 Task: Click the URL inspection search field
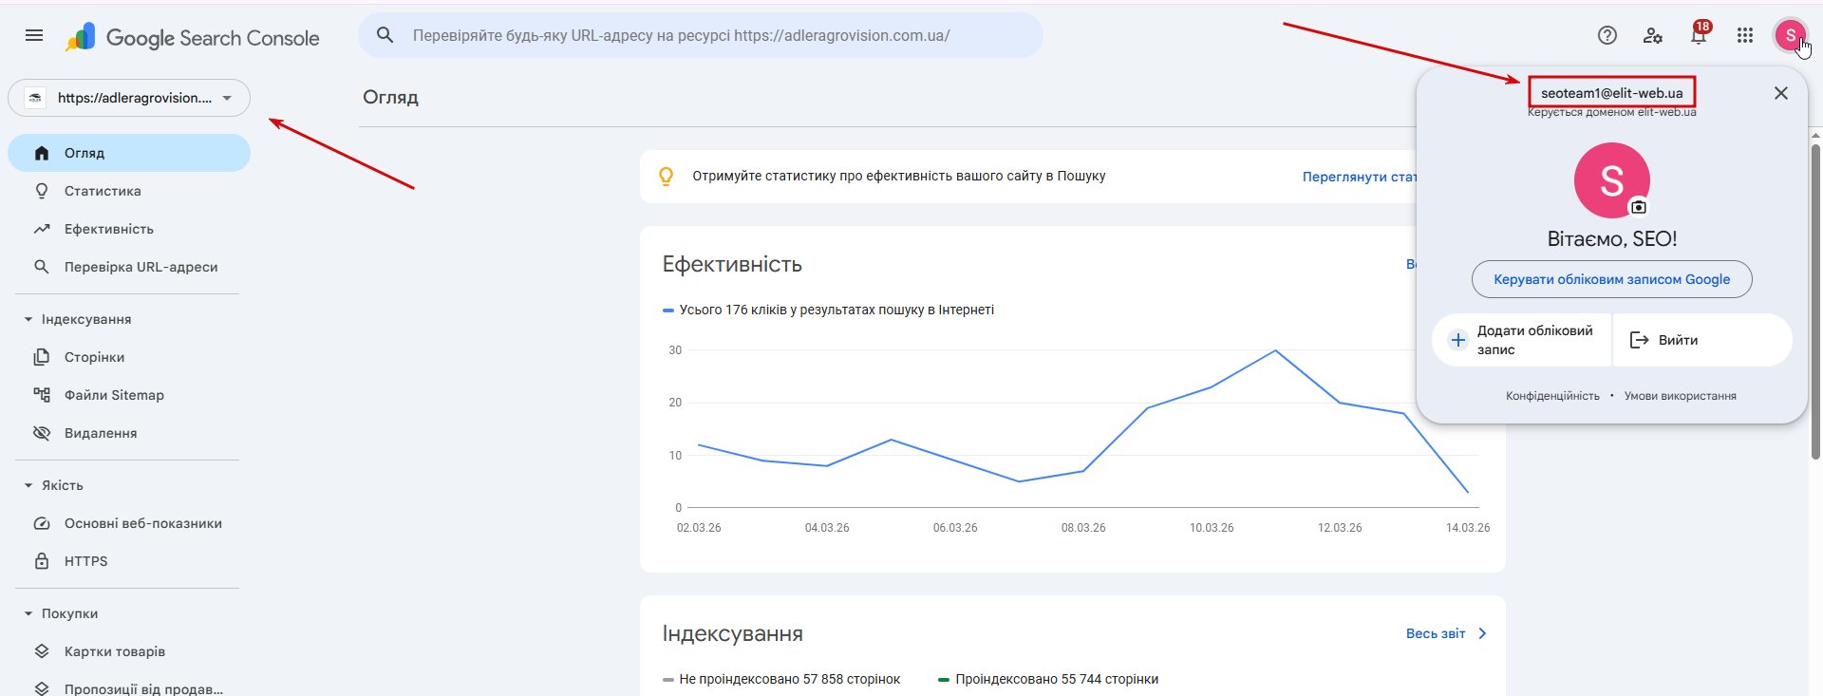pyautogui.click(x=701, y=35)
